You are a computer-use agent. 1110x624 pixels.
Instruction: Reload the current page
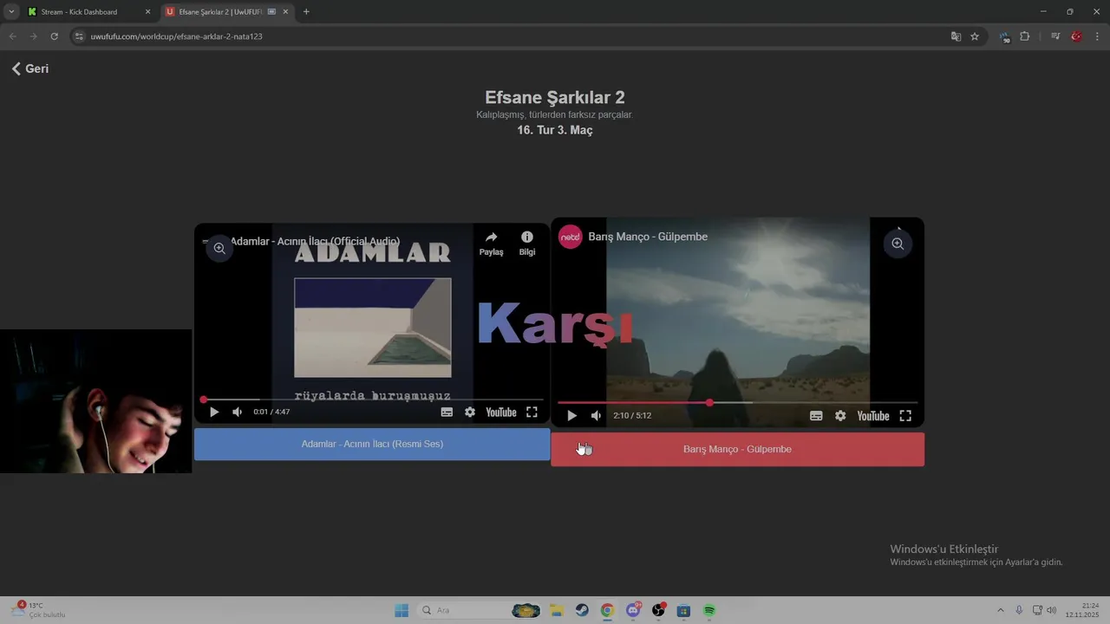pos(54,36)
